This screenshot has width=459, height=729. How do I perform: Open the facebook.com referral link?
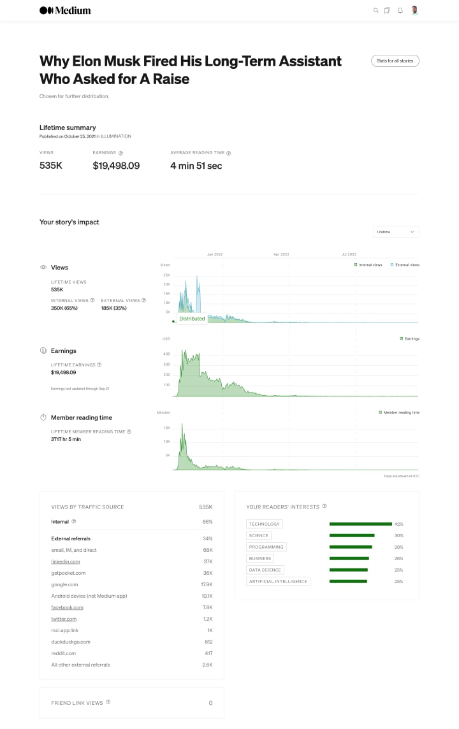(x=68, y=608)
